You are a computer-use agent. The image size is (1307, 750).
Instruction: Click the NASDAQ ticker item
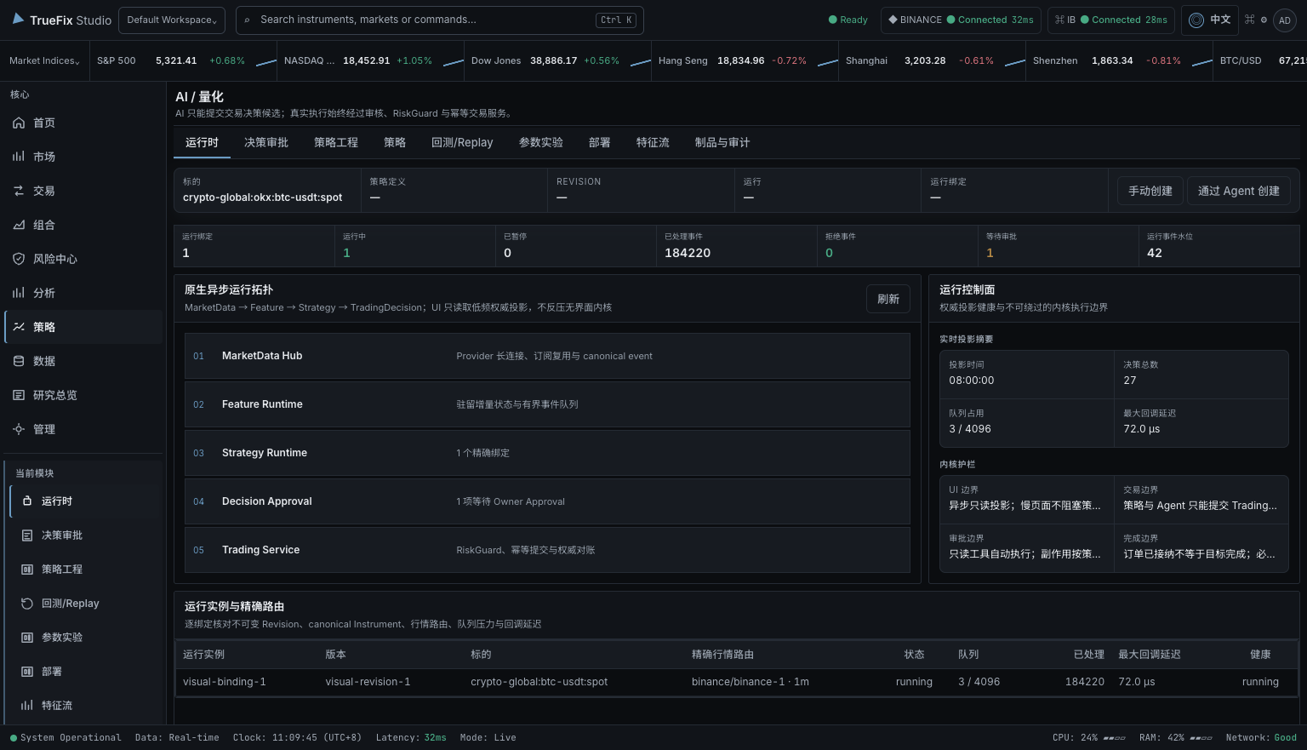click(370, 60)
